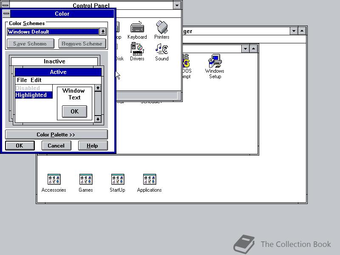Select the Accessories program group icon

coord(54,183)
